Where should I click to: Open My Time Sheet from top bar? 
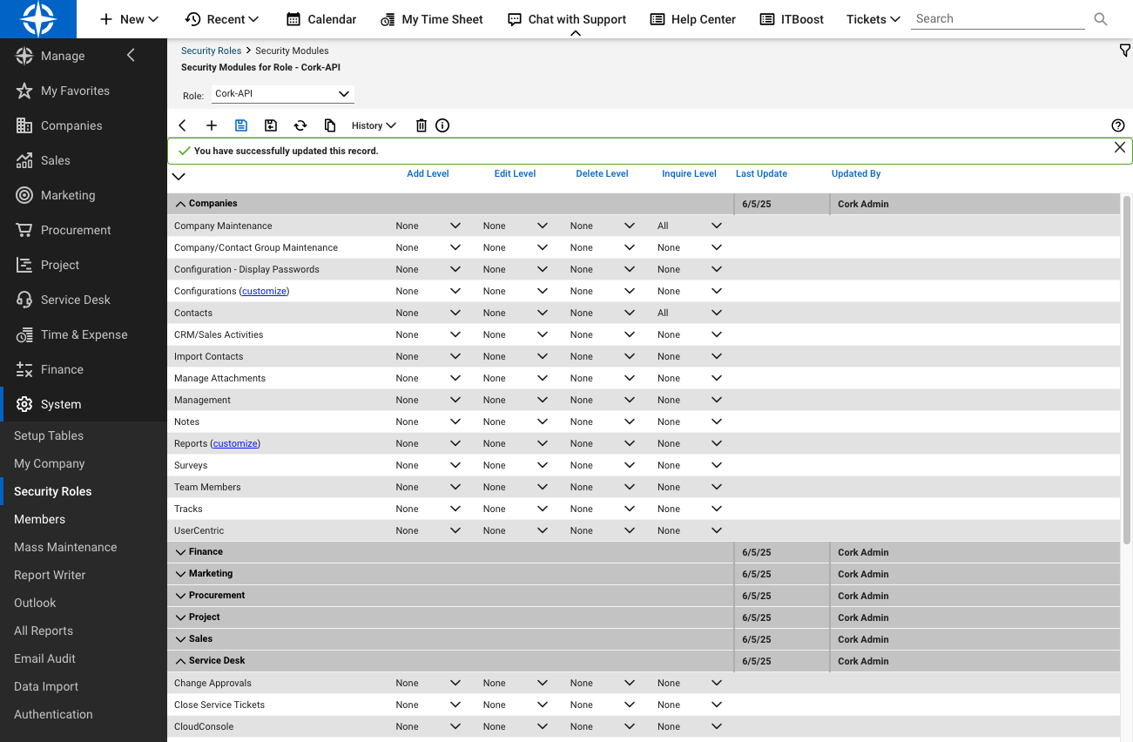tap(431, 19)
